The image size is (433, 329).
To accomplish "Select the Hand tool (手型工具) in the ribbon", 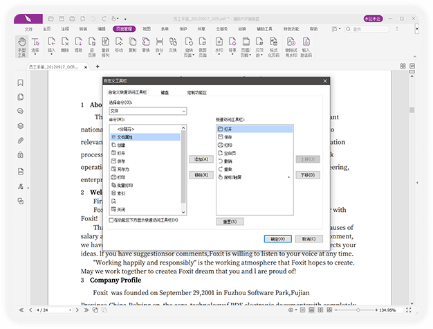I will [x=21, y=47].
